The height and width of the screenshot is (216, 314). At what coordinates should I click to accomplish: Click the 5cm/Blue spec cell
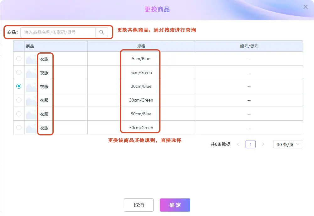pos(141,59)
